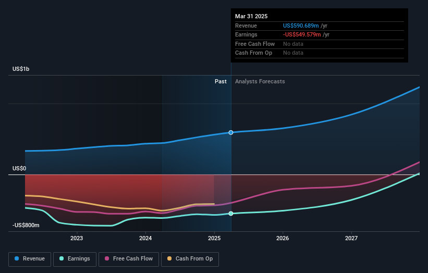Click the 2023 x-axis label

[77, 238]
